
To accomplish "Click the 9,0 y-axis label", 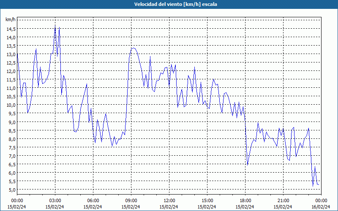I will coord(12,122).
